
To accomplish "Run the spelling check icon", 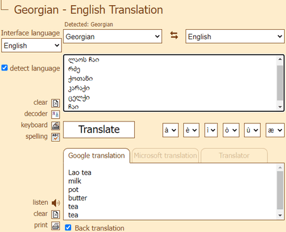I will [55, 137].
